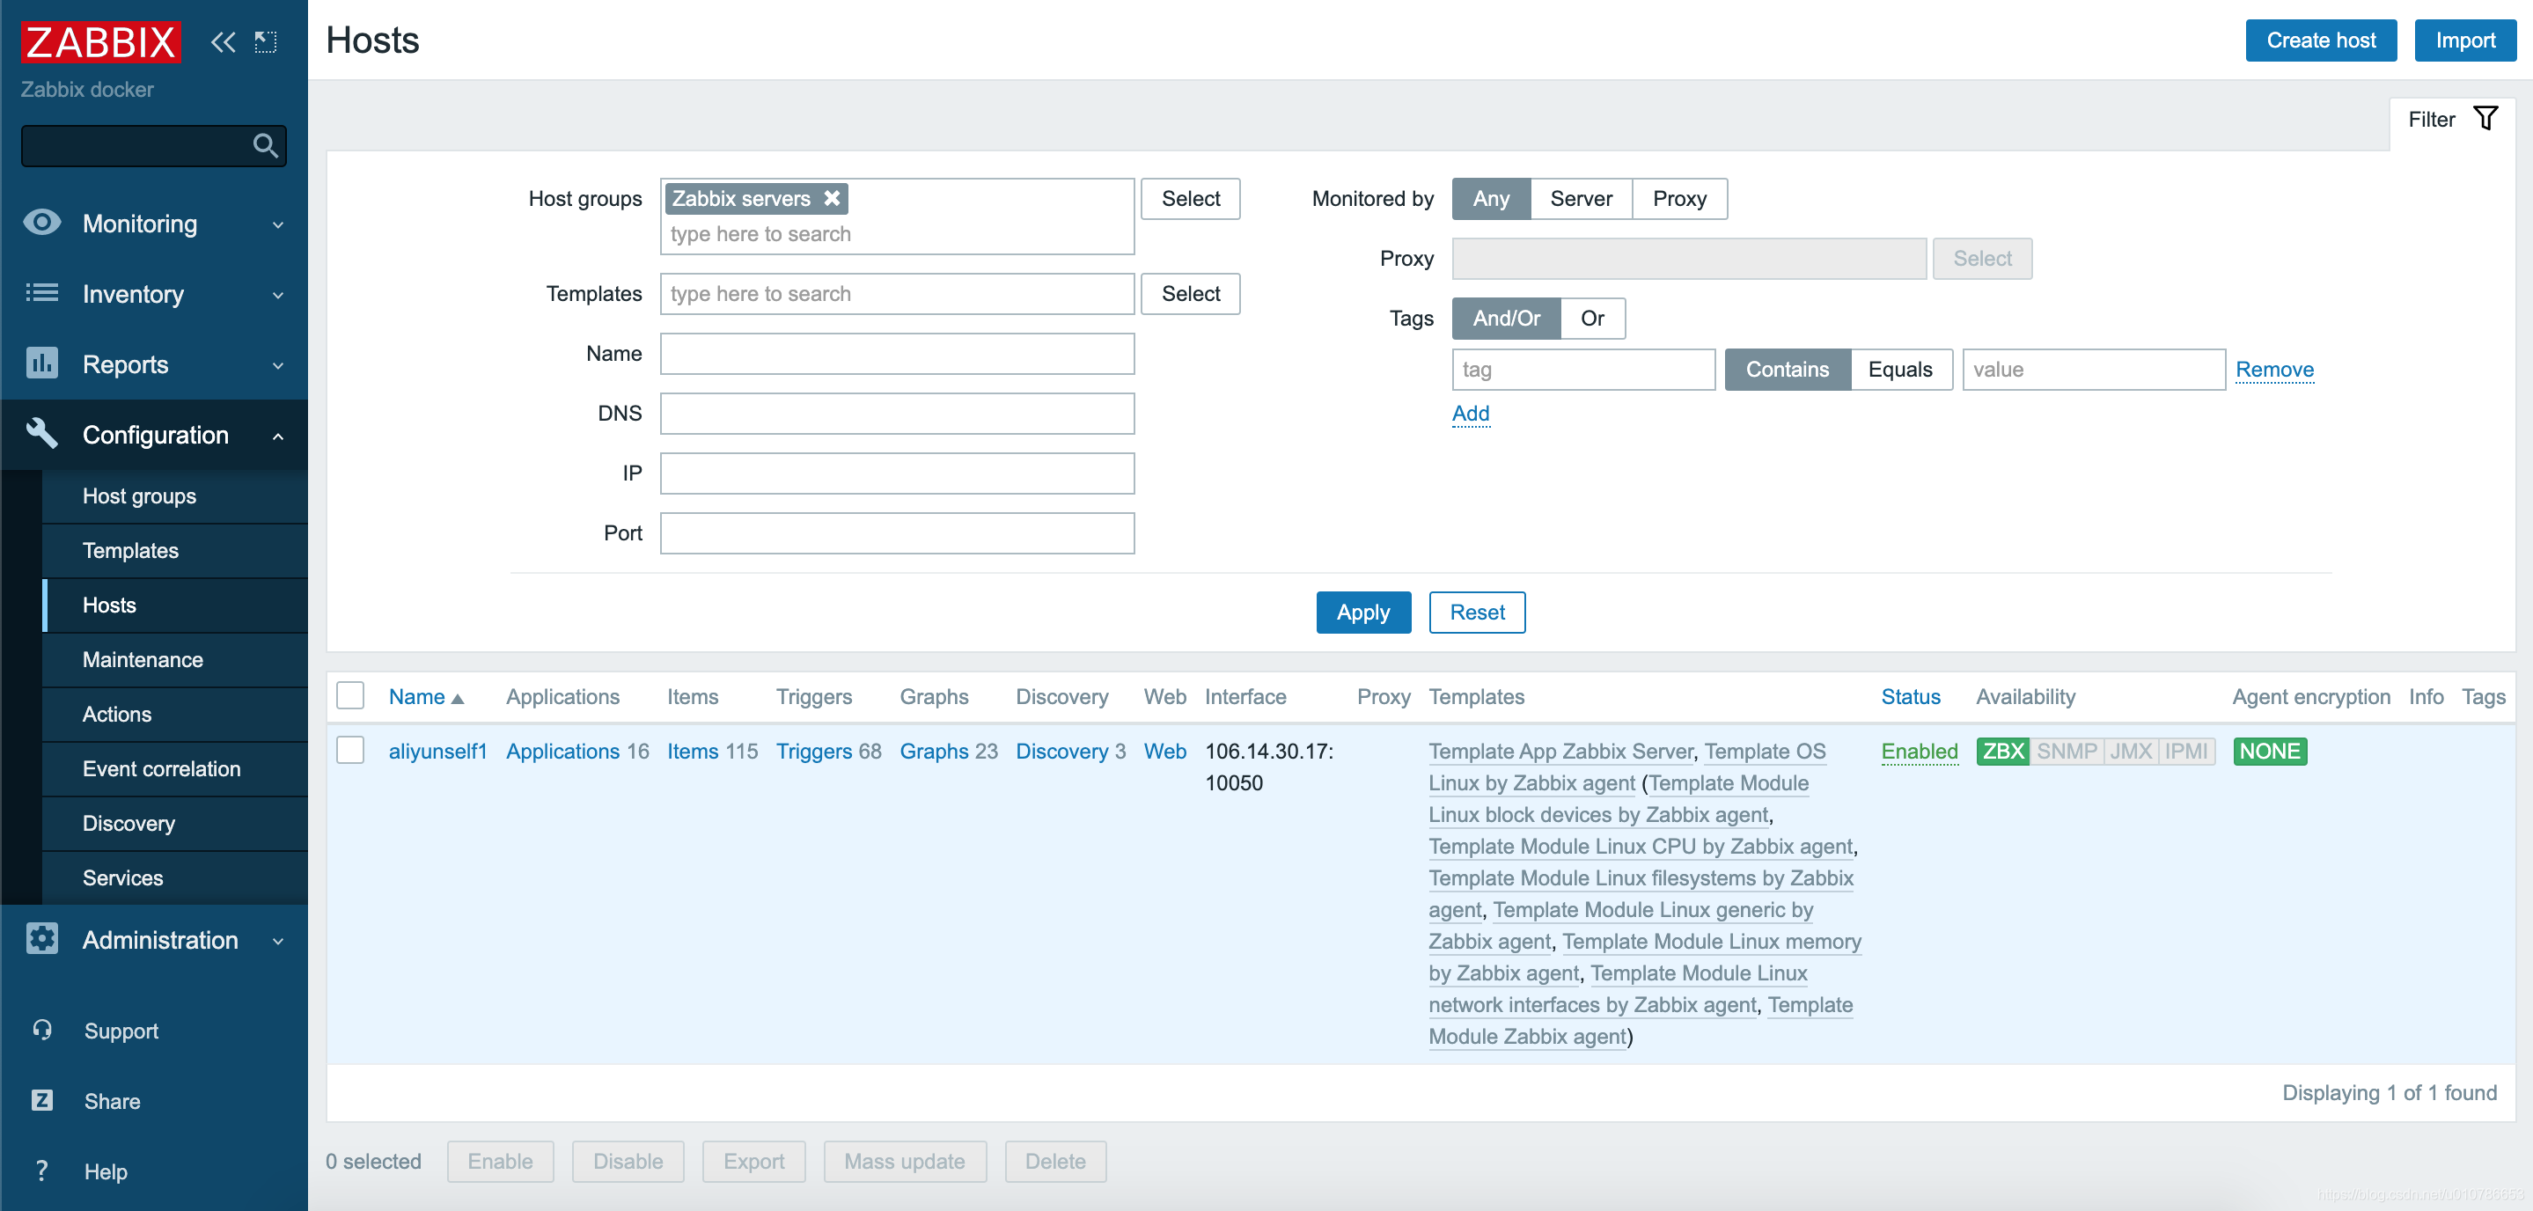Collapse sidebar with double-chevron icon
The height and width of the screenshot is (1211, 2533).
pos(224,41)
